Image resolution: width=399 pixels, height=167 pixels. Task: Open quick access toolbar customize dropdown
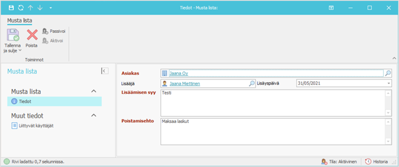click(50, 8)
